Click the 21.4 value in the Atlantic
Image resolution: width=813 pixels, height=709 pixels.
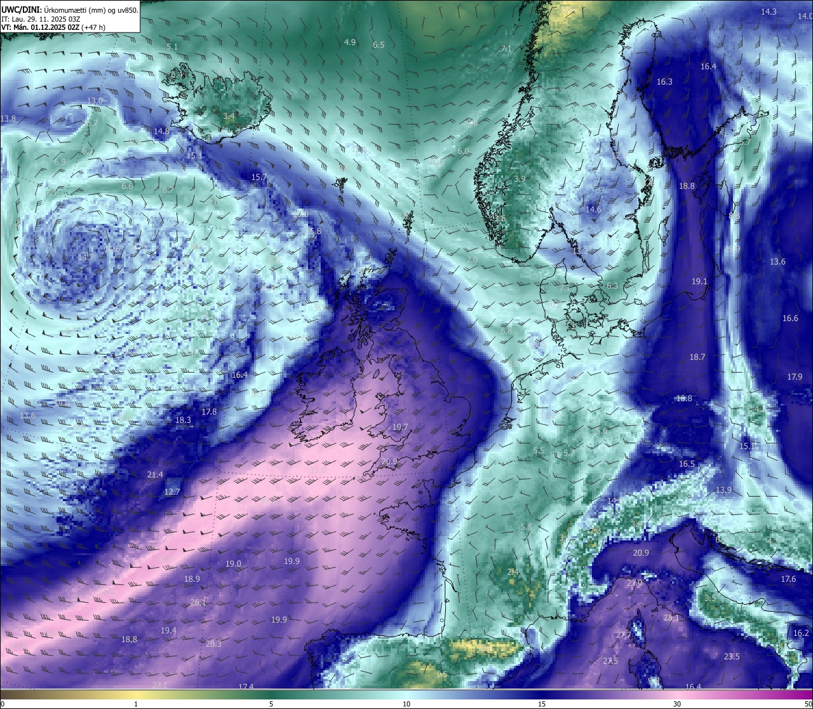tap(155, 475)
